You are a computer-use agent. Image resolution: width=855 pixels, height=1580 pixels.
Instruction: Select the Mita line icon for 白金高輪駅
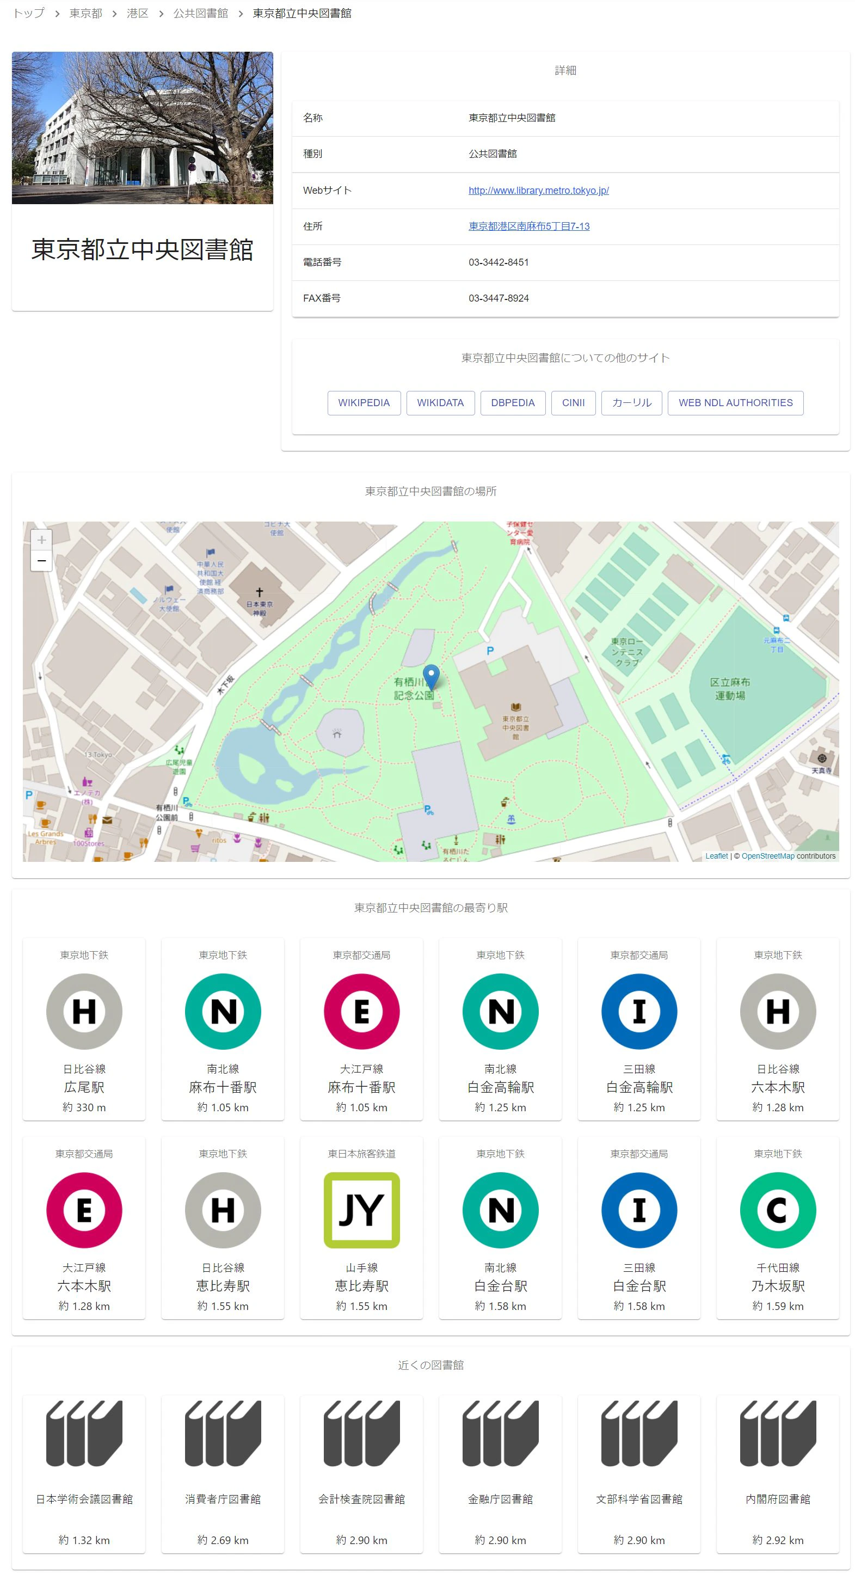pyautogui.click(x=639, y=1012)
